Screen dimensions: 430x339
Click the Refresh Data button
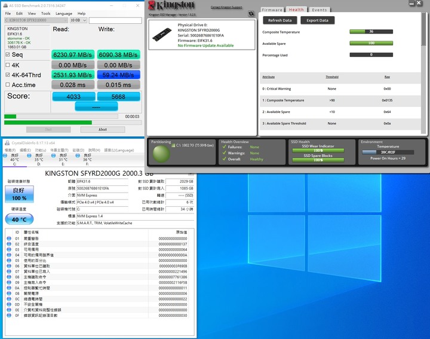tap(279, 20)
